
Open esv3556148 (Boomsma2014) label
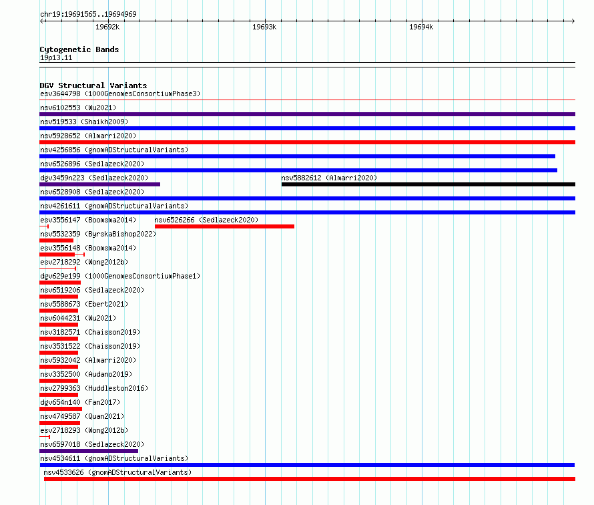[88, 248]
